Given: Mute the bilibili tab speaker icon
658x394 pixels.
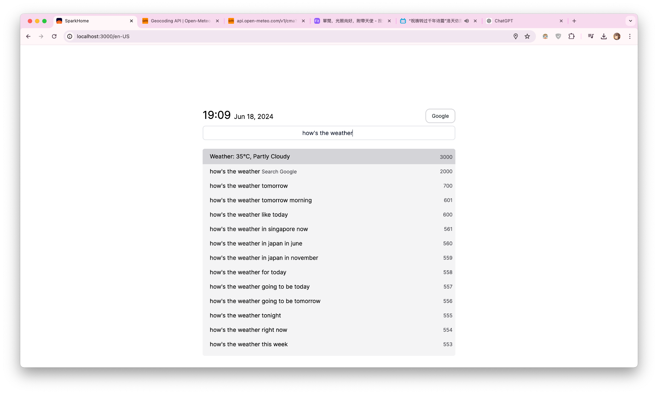Looking at the screenshot, I should click(467, 21).
